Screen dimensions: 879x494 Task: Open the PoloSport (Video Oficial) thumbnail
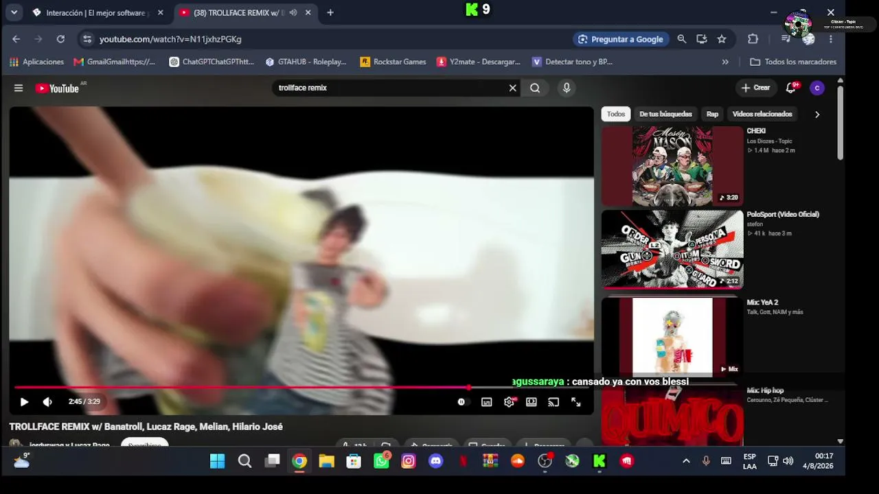tap(672, 250)
